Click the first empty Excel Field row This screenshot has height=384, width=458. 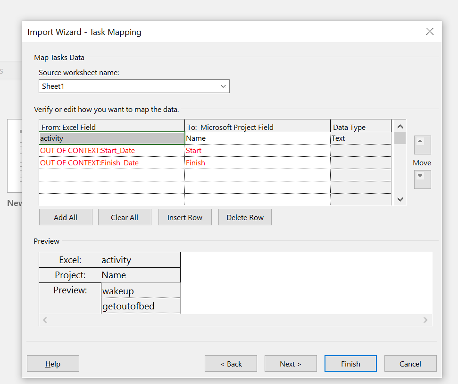click(x=112, y=175)
